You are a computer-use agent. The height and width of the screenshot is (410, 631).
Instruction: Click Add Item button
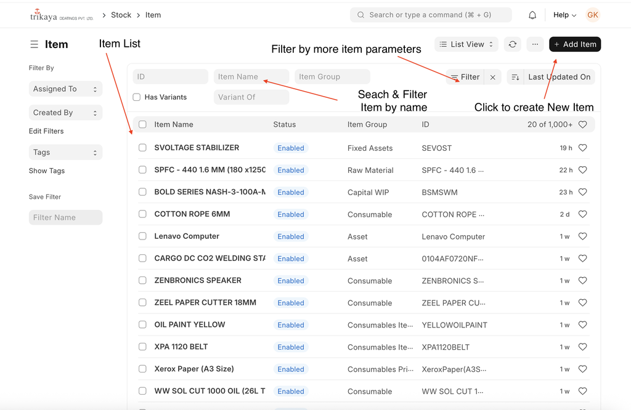coord(575,44)
